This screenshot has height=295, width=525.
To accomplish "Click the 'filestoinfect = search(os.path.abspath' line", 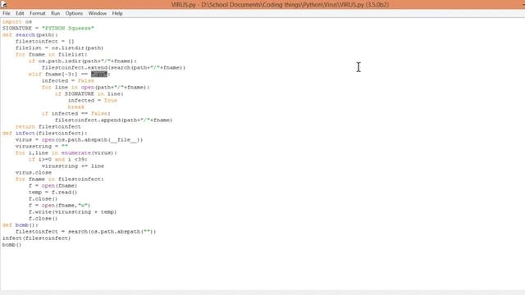I will (x=85, y=231).
